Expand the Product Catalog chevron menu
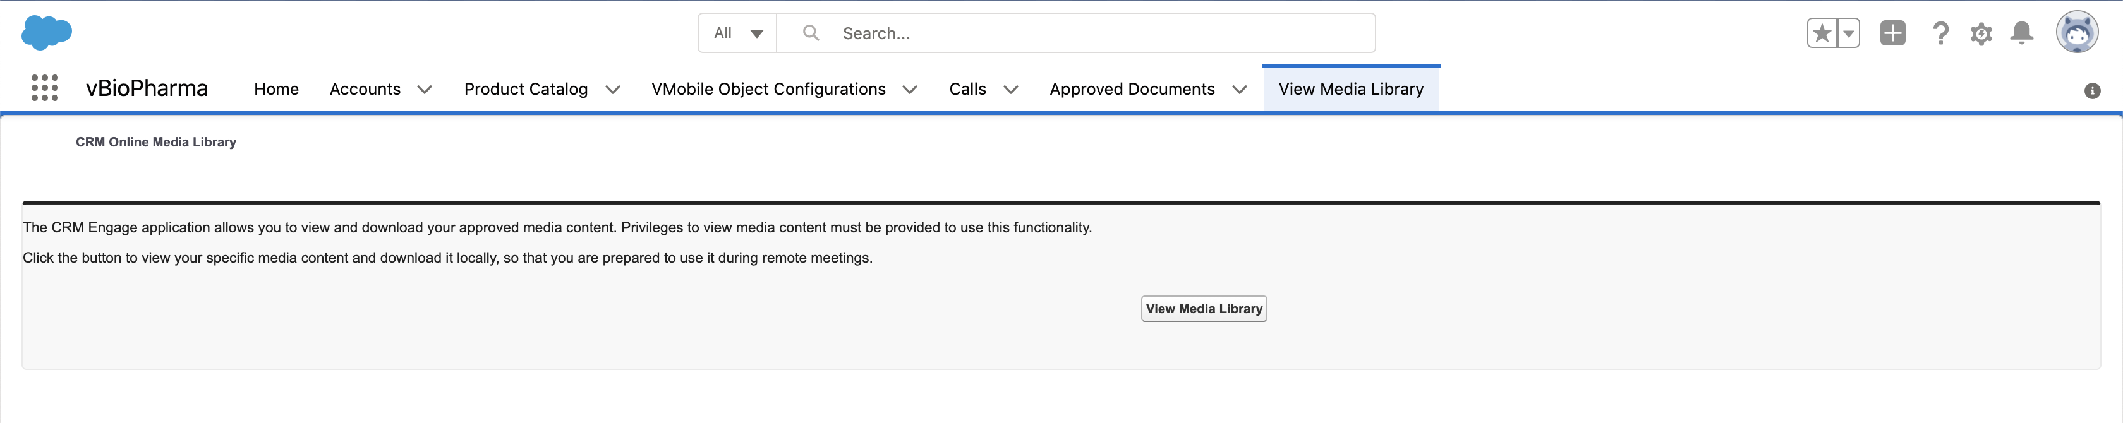The height and width of the screenshot is (423, 2123). click(x=612, y=90)
